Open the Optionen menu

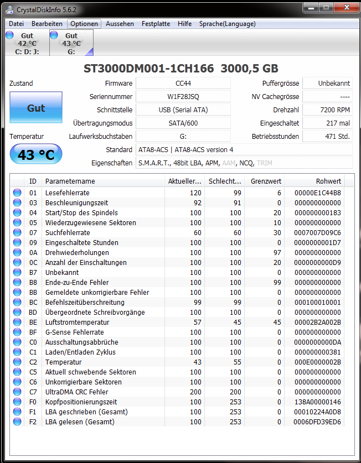(84, 24)
